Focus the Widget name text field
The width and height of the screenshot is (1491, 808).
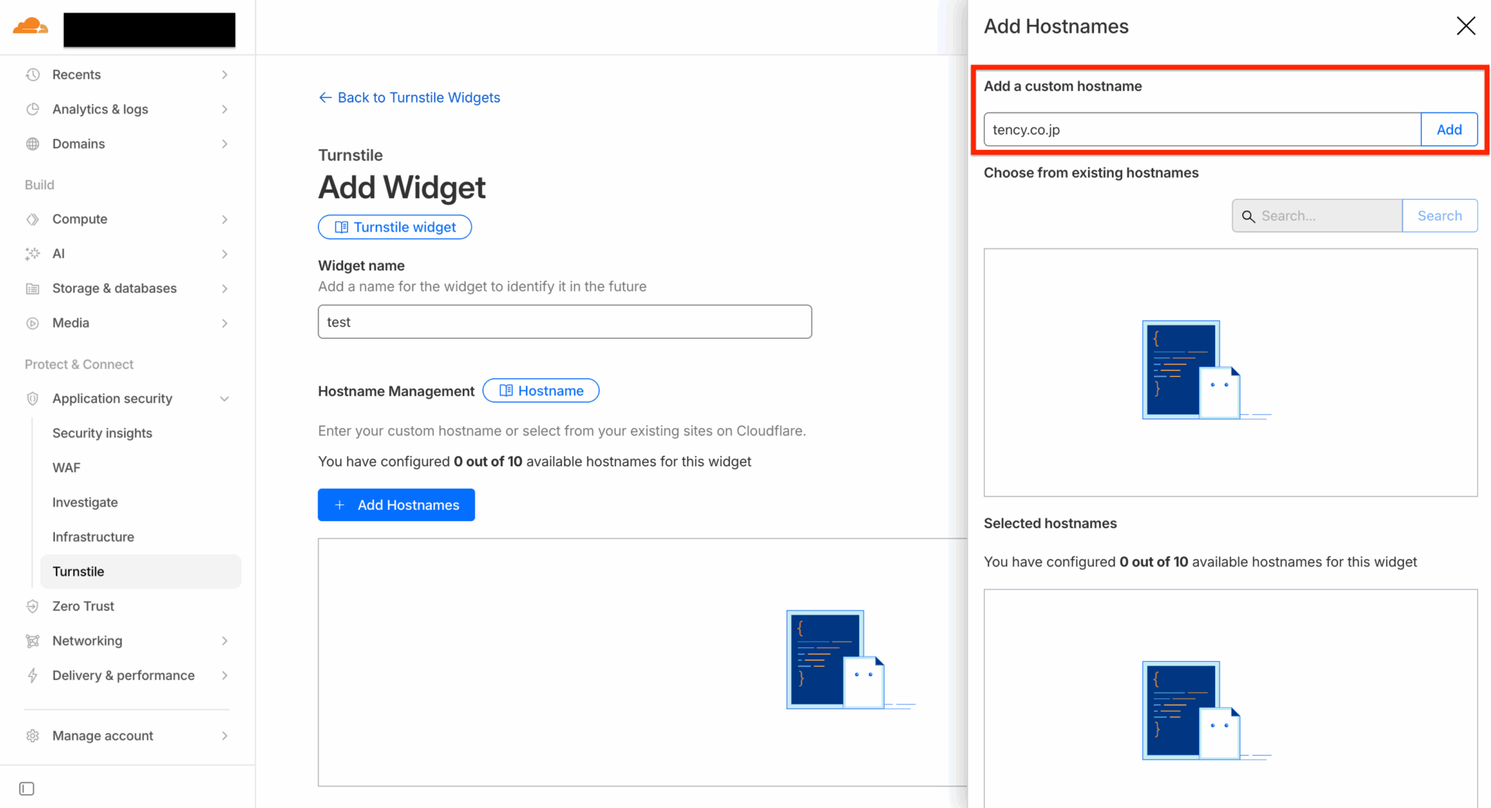coord(565,322)
